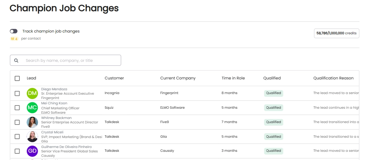Select Diego Mendoza row checkbox
Screen dimensions: 373x160
pyautogui.click(x=17, y=93)
